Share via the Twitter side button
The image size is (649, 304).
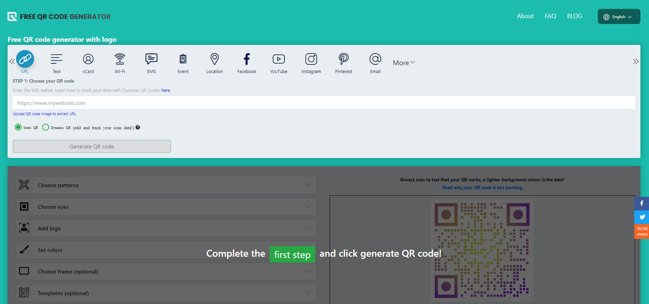point(641,217)
